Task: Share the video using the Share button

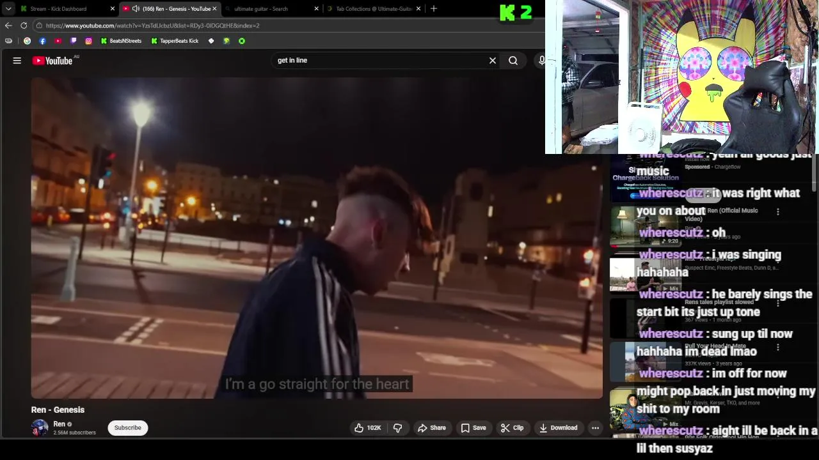Action: click(x=432, y=428)
